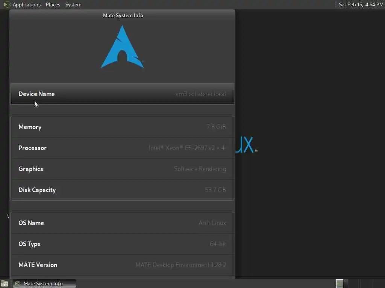385x288 pixels.
Task: Click the Show Desktop icon in bottom panel
Action: click(x=5, y=284)
